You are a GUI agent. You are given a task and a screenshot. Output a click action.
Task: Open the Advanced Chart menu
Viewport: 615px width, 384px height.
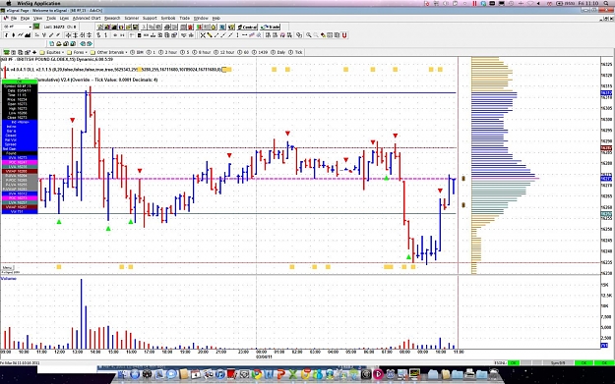point(87,18)
